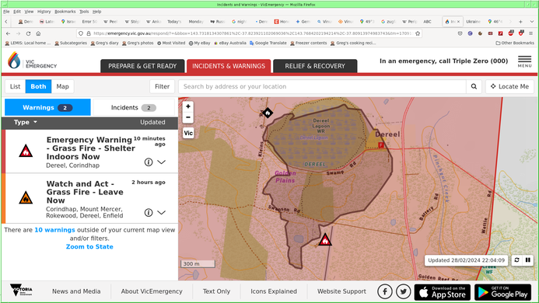
Task: Click Zoom to State link
Action: pos(89,246)
